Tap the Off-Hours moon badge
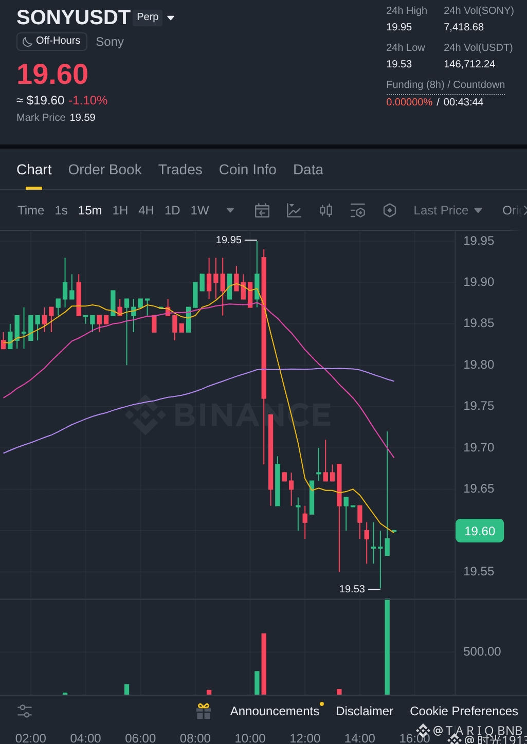 [52, 41]
